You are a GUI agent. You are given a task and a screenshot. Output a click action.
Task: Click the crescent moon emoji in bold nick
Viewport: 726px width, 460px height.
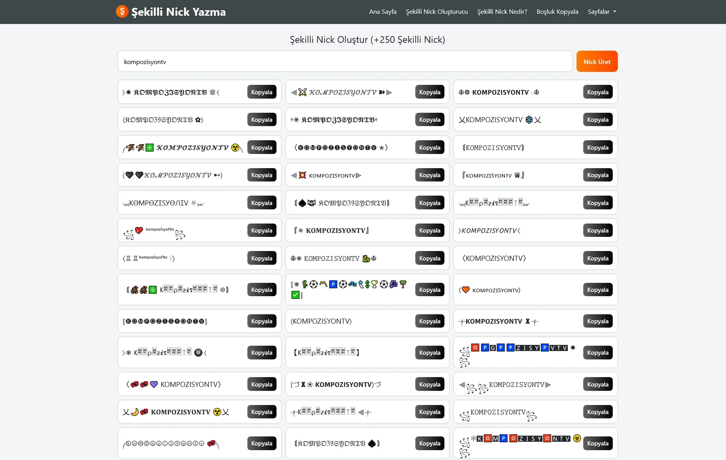click(x=135, y=412)
